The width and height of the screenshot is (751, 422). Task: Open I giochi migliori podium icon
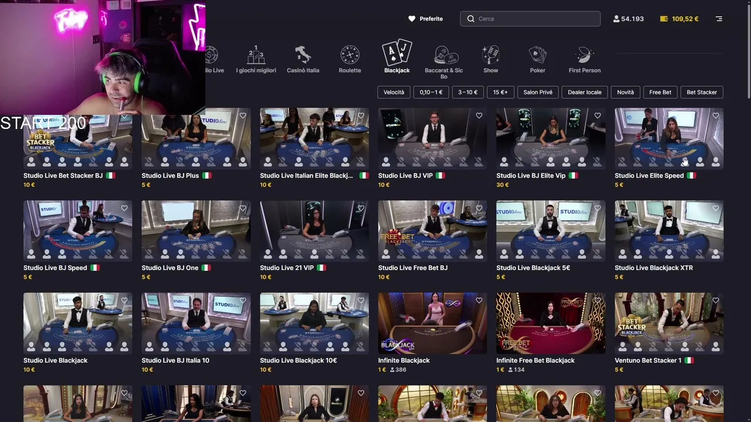point(256,55)
